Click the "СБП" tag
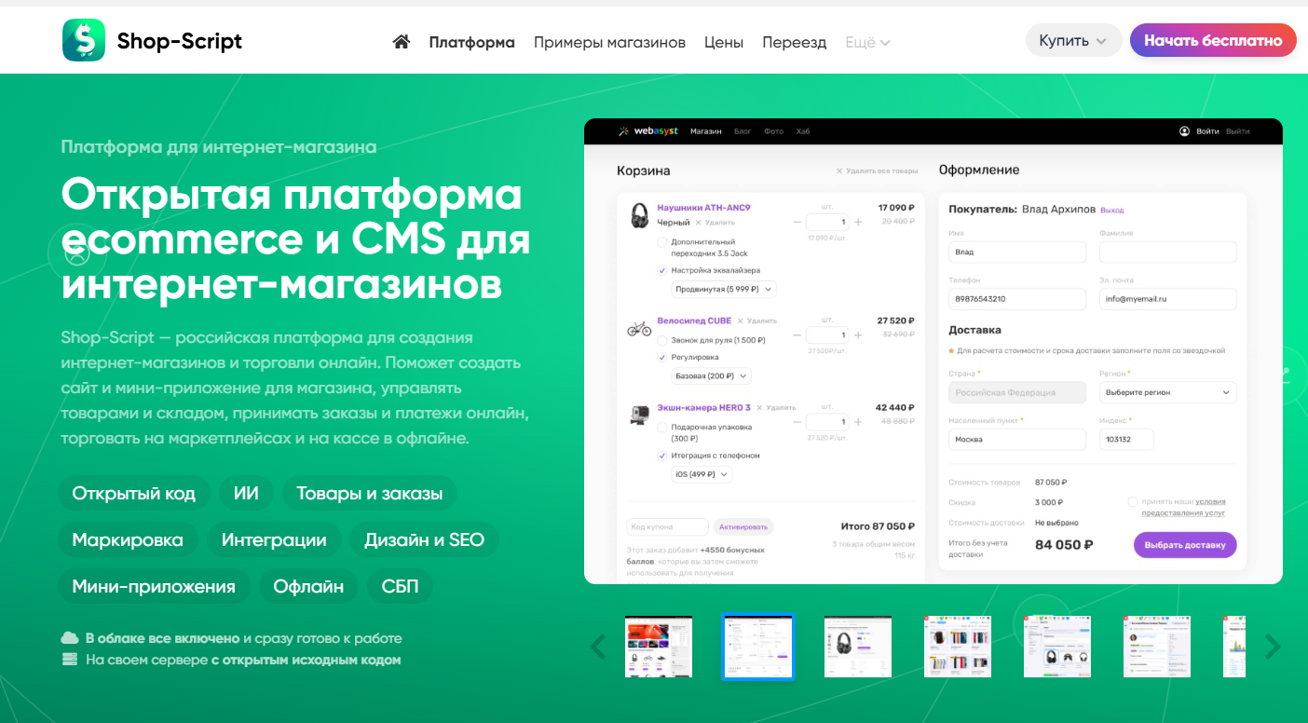The height and width of the screenshot is (723, 1308). [x=401, y=587]
